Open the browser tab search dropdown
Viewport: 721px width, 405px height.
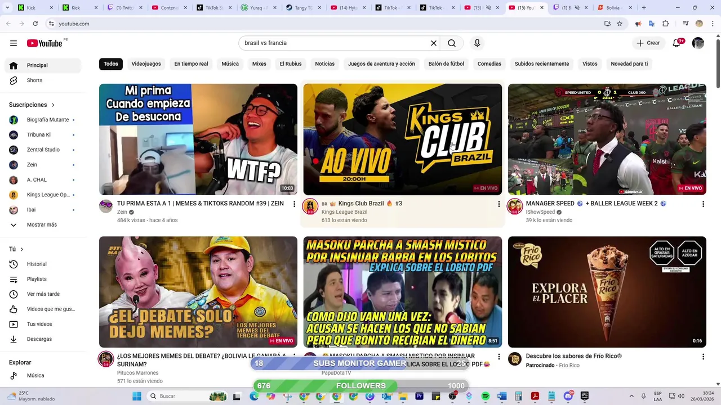[8, 8]
